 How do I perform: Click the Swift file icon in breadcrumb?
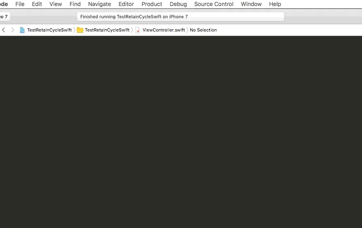tap(138, 30)
